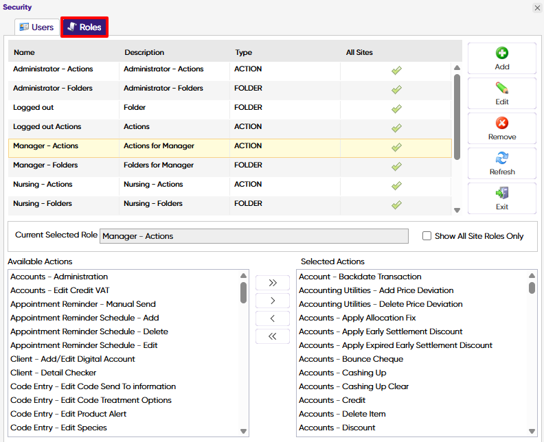Move selected action right with > button
Image resolution: width=544 pixels, height=442 pixels.
pos(273,301)
